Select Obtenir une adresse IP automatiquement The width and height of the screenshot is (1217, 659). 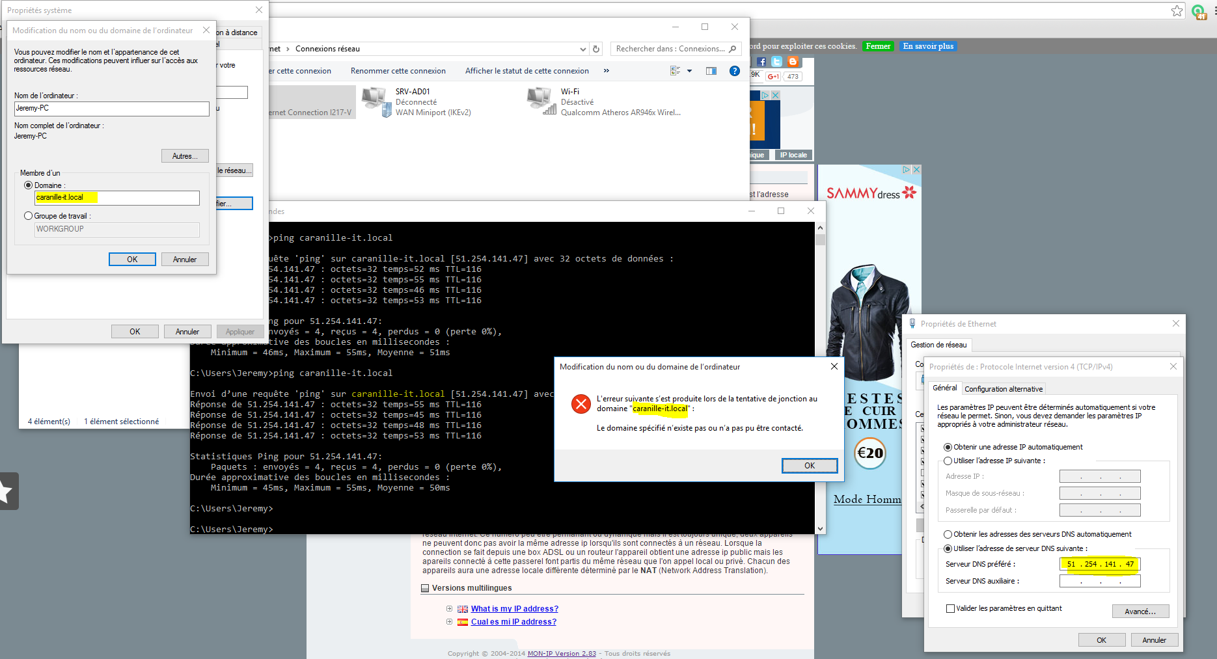(x=948, y=447)
